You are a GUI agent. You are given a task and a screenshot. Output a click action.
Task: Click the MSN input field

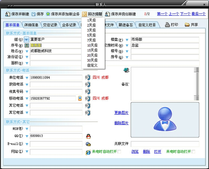[x=56, y=129]
